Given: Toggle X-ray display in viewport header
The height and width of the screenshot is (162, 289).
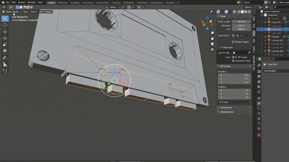Looking at the screenshot, I should point(234,12).
